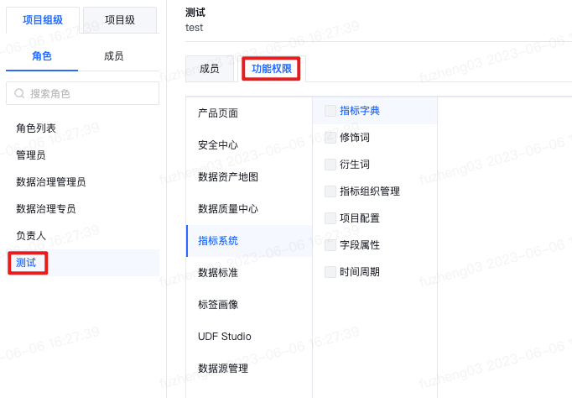Check the 修饰词 checkbox

tap(330, 138)
